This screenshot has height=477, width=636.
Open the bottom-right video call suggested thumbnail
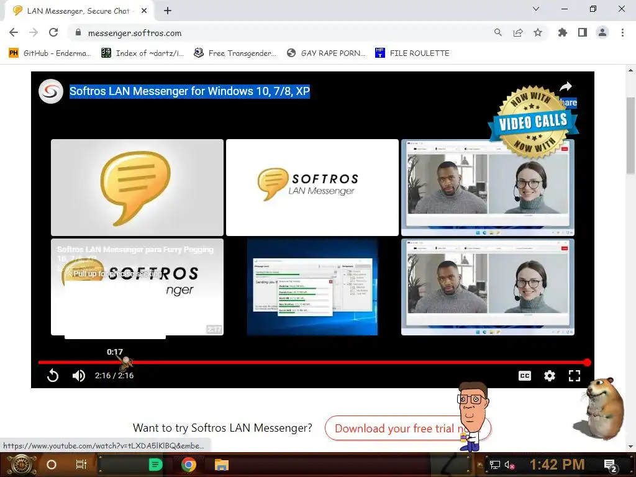tap(488, 287)
